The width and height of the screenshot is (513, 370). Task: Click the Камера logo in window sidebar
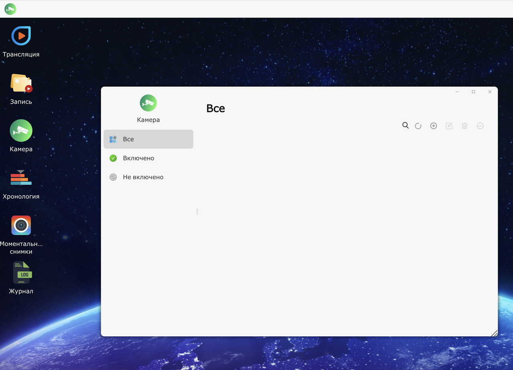[x=148, y=103]
